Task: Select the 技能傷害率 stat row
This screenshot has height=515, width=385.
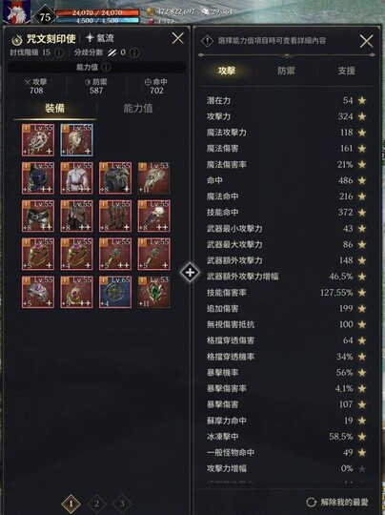Action: pos(286,293)
